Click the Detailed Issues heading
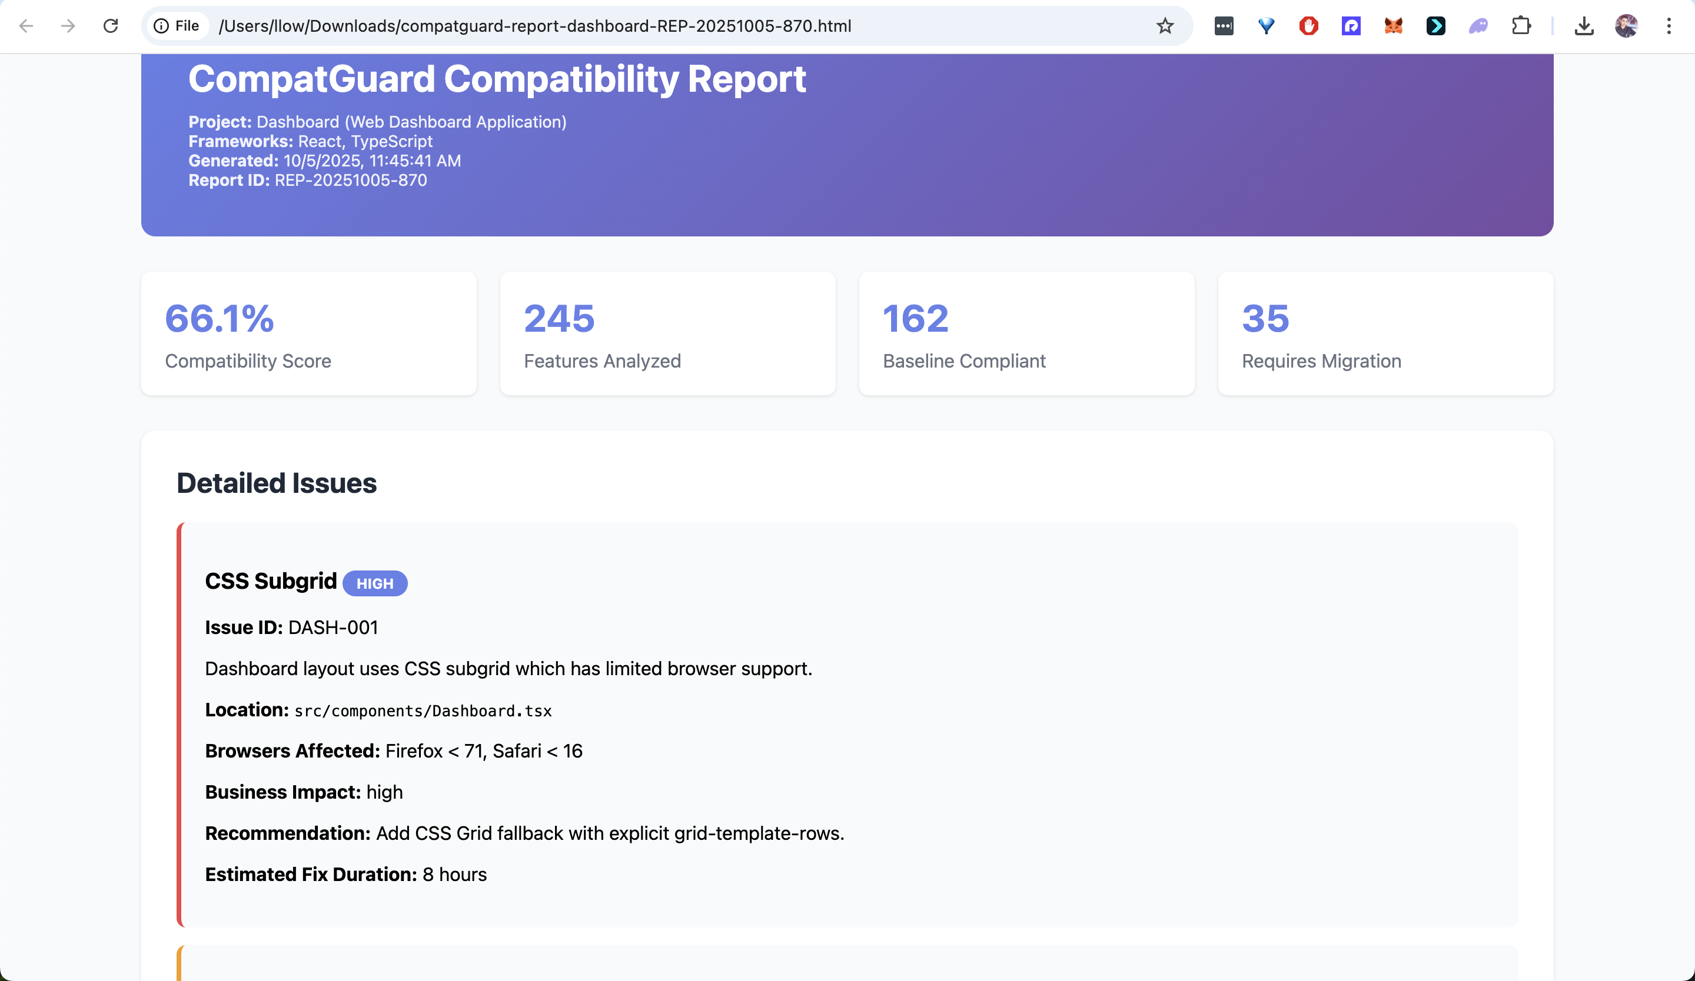This screenshot has height=981, width=1695. 277,483
